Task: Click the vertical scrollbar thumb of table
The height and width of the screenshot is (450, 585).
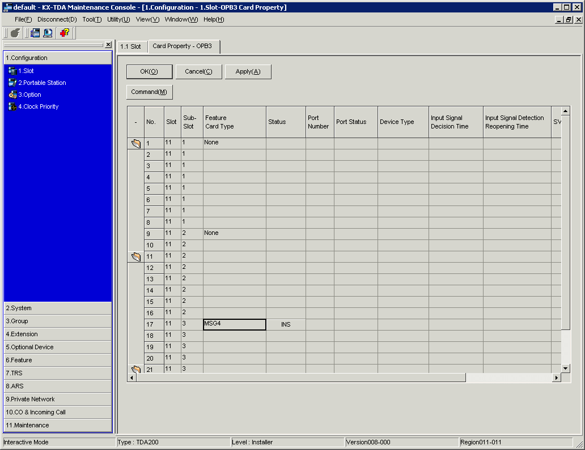Action: click(x=566, y=222)
